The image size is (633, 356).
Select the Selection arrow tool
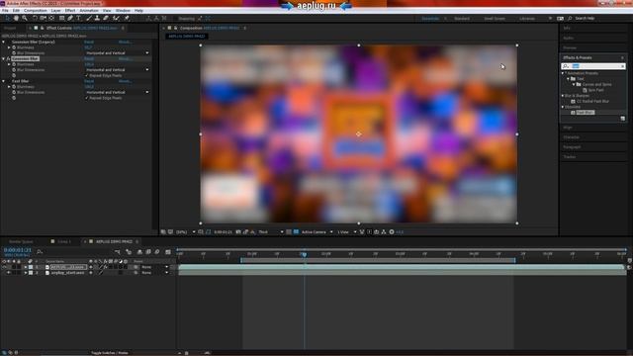coord(7,18)
